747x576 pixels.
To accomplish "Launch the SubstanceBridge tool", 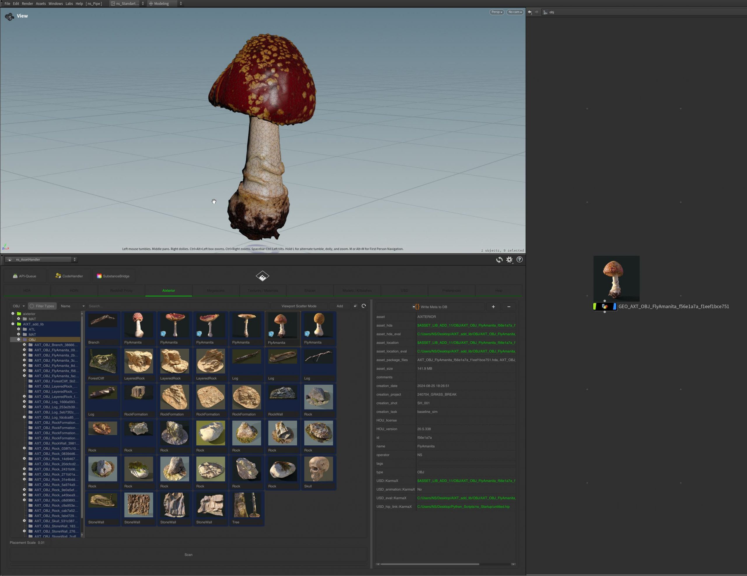I will 113,276.
